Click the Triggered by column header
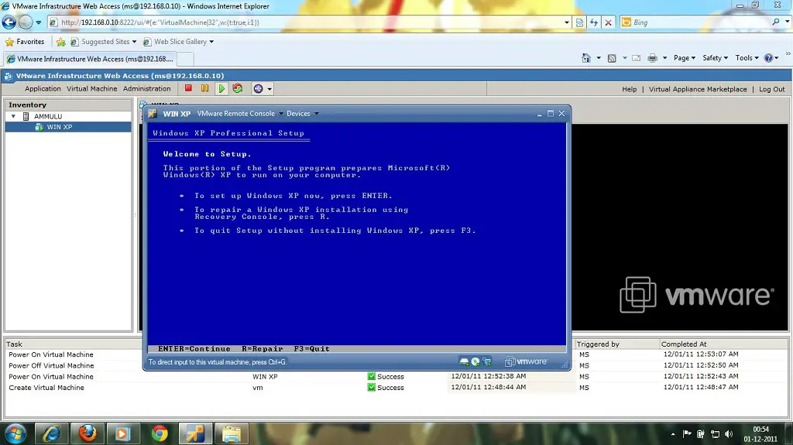 598,344
